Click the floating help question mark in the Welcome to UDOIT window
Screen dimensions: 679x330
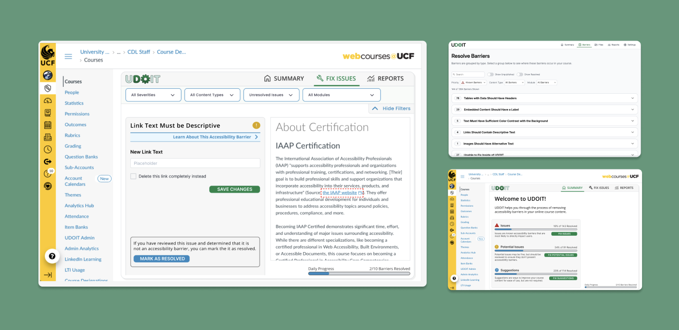click(x=454, y=278)
